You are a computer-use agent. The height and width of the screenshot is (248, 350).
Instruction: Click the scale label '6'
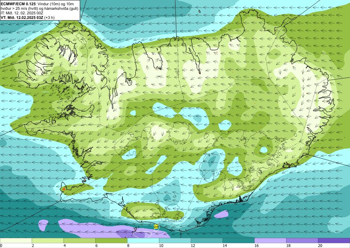[x=97, y=246]
